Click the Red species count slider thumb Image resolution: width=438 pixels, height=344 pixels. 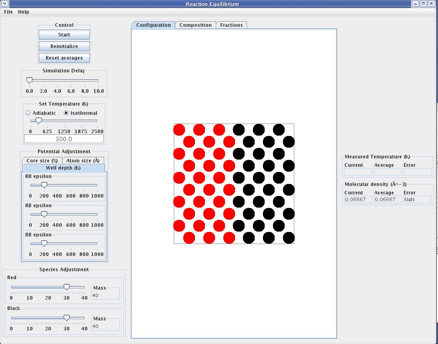click(66, 287)
